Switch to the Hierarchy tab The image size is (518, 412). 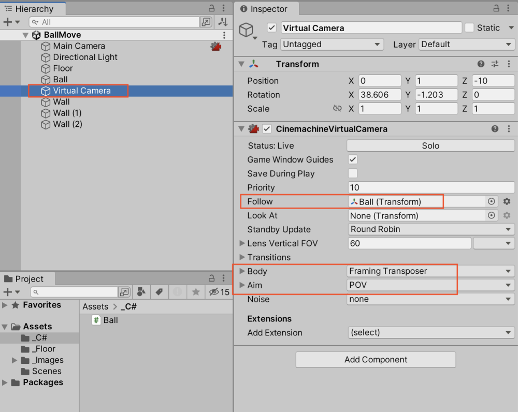(x=33, y=9)
